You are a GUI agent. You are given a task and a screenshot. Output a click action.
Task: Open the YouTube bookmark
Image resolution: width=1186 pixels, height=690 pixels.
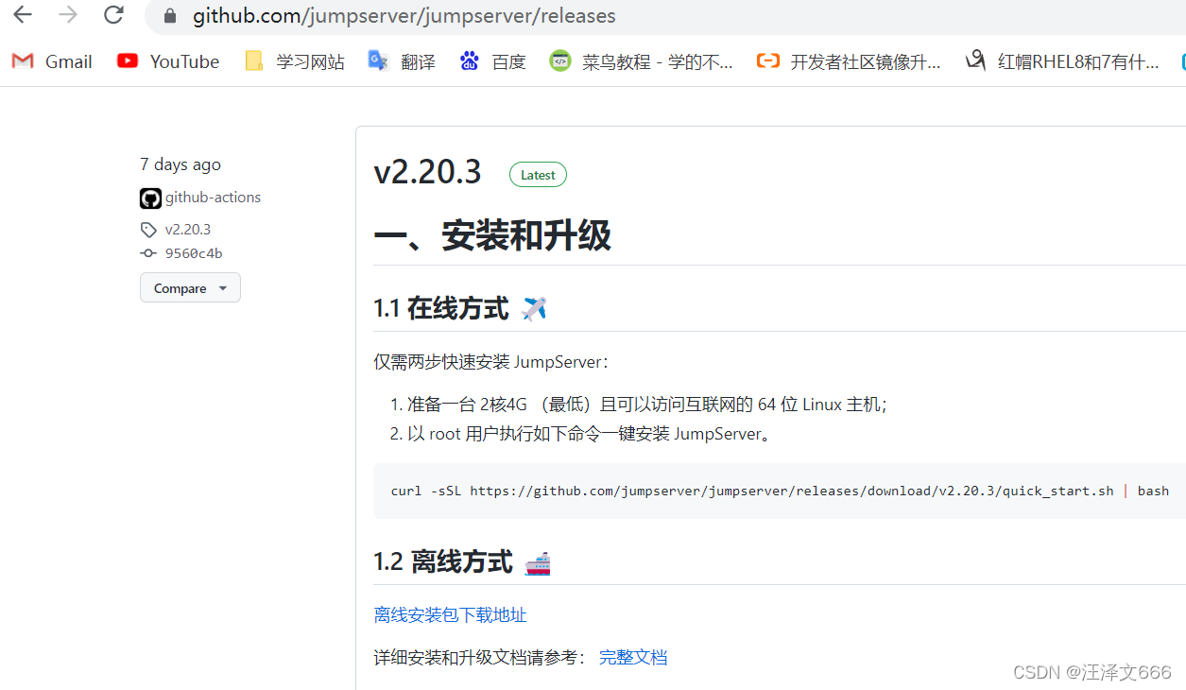[x=168, y=61]
